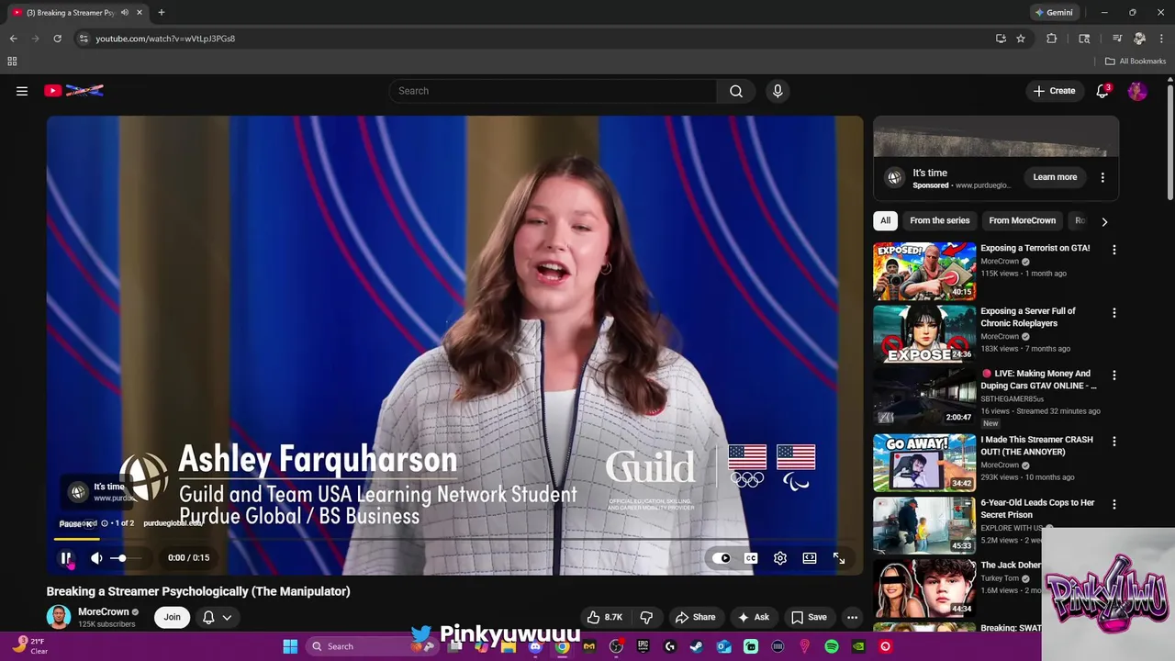The image size is (1175, 661).
Task: Toggle closed captions (CC) in the player
Action: (751, 558)
